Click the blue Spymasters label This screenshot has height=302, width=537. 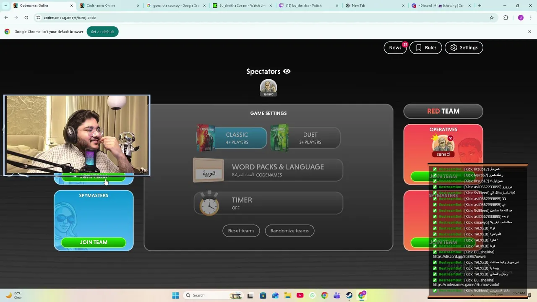point(94,195)
